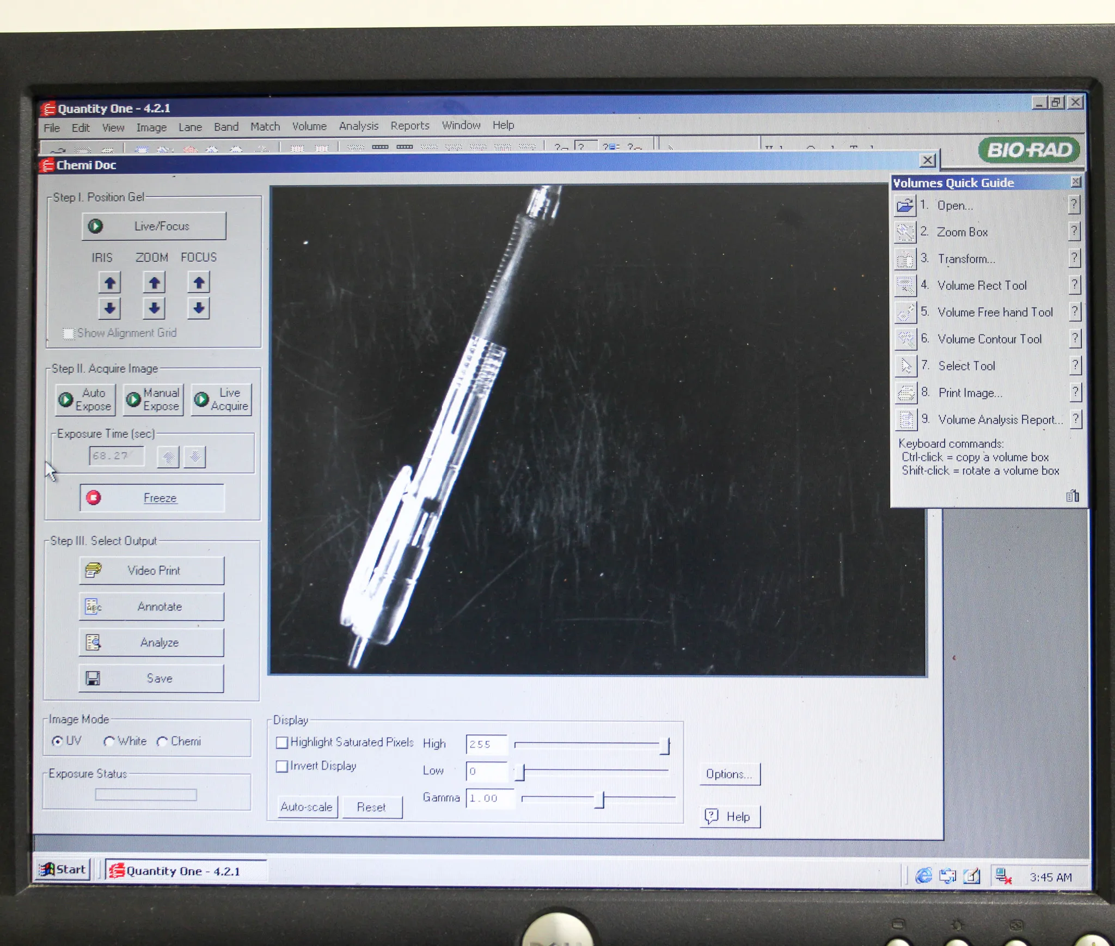The height and width of the screenshot is (946, 1115).
Task: Toggle the Invert Display checkbox
Action: (281, 766)
